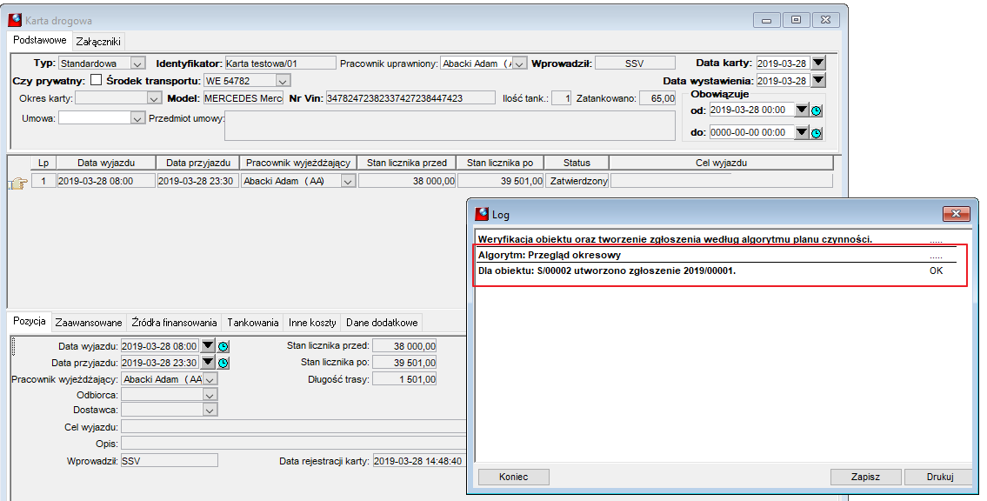The width and height of the screenshot is (987, 501).
Task: Click the pointing hand row indicator
Action: pyautogui.click(x=17, y=184)
